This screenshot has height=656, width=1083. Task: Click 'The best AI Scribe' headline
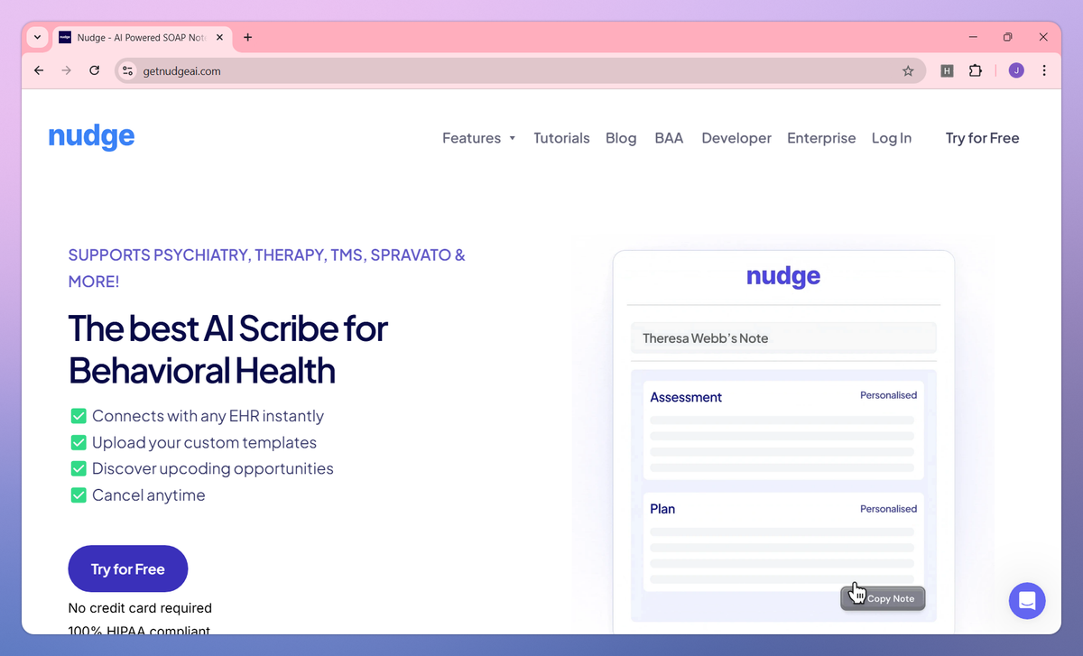[228, 349]
